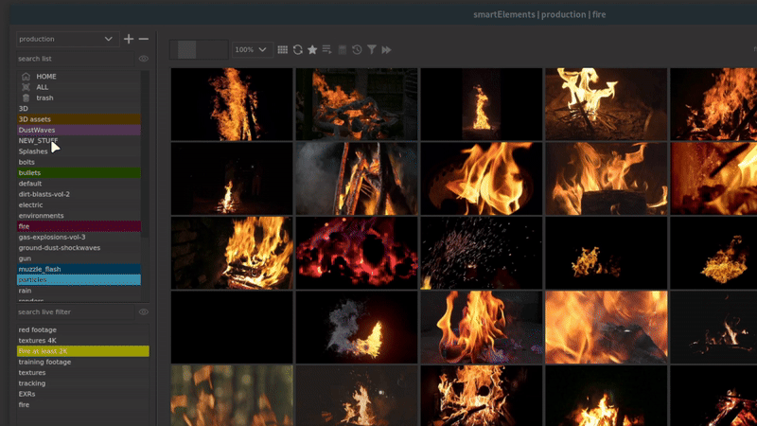Select ALL in the list
The image size is (757, 426).
(42, 87)
